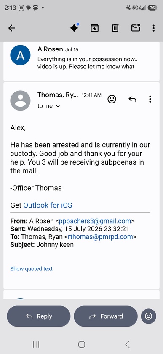Screen dimensions: 163x354
Task: Tap the gray avatar of Thomas, Ryan
Action: click(20, 100)
